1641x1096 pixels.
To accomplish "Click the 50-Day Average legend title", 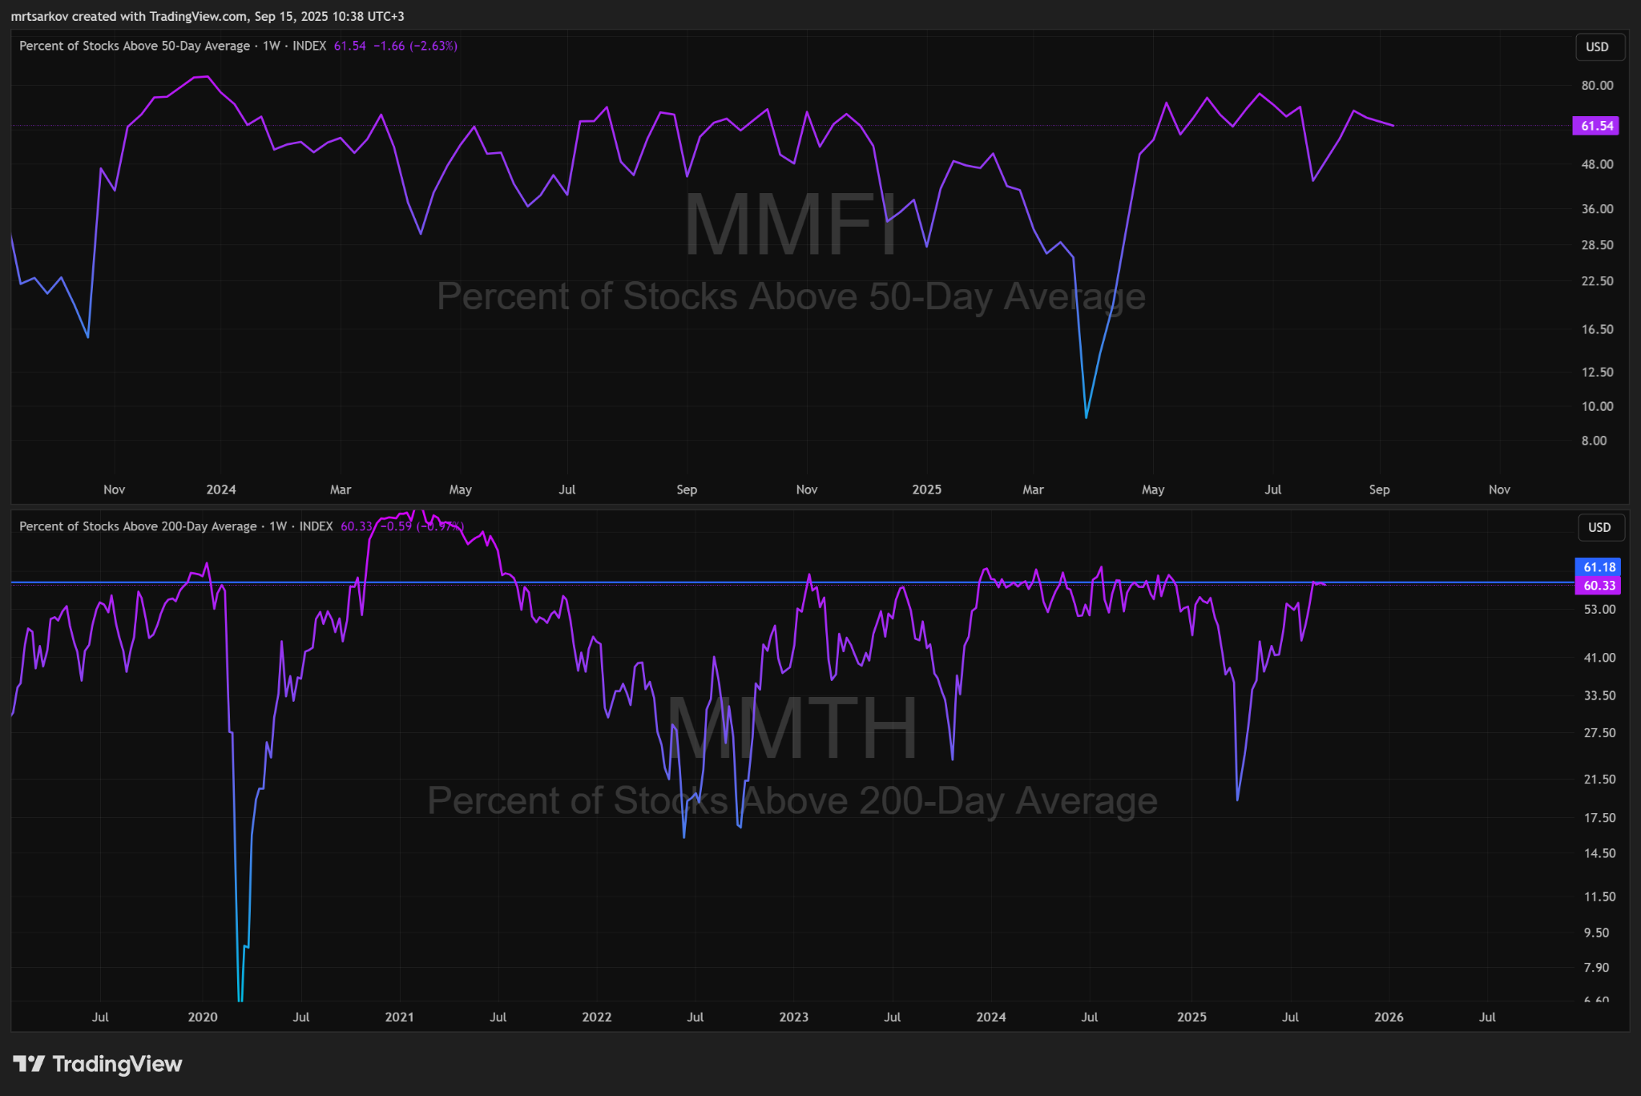I will pos(135,46).
